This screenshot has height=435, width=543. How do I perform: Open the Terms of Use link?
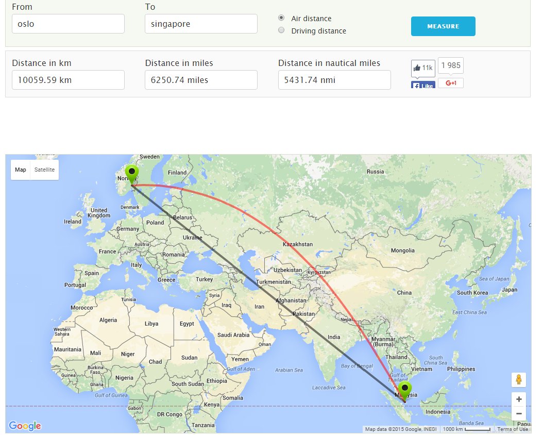click(x=513, y=429)
